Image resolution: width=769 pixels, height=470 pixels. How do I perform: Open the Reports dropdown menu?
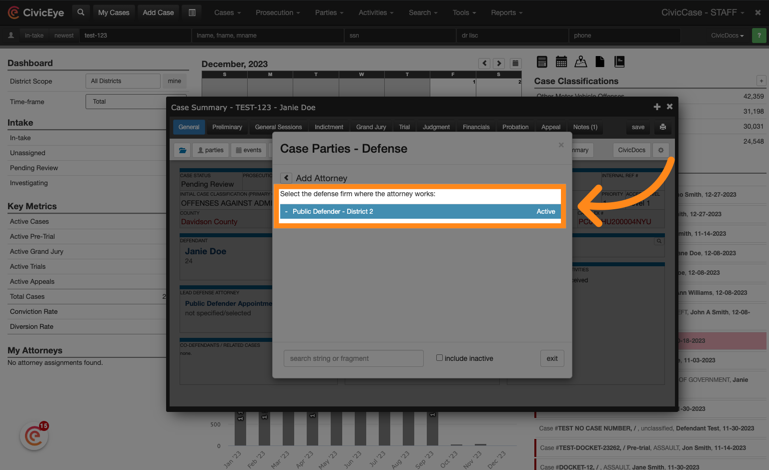pyautogui.click(x=506, y=13)
